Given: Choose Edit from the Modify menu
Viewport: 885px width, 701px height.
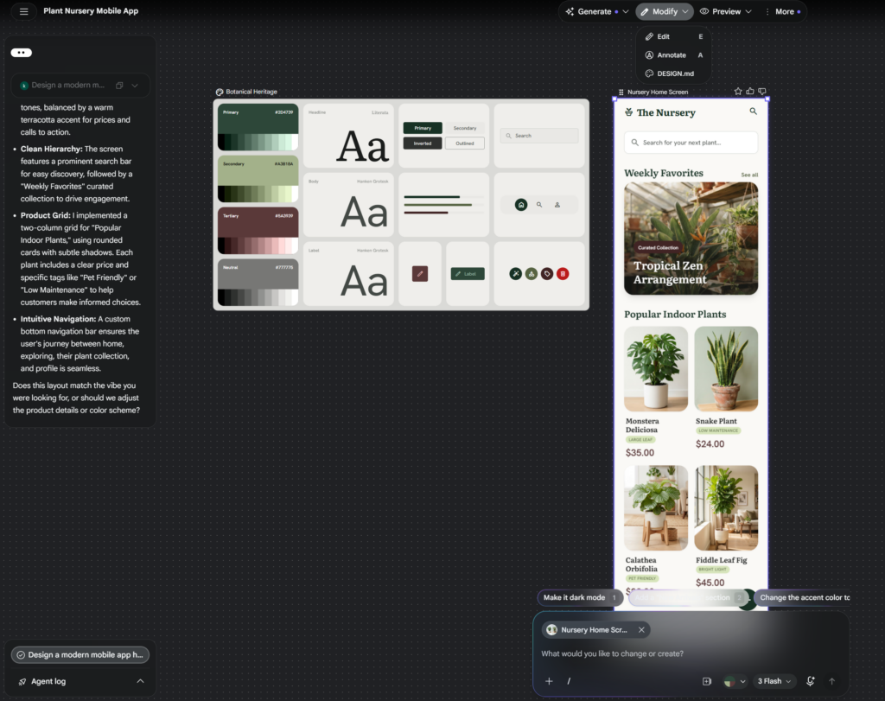Looking at the screenshot, I should pyautogui.click(x=674, y=36).
